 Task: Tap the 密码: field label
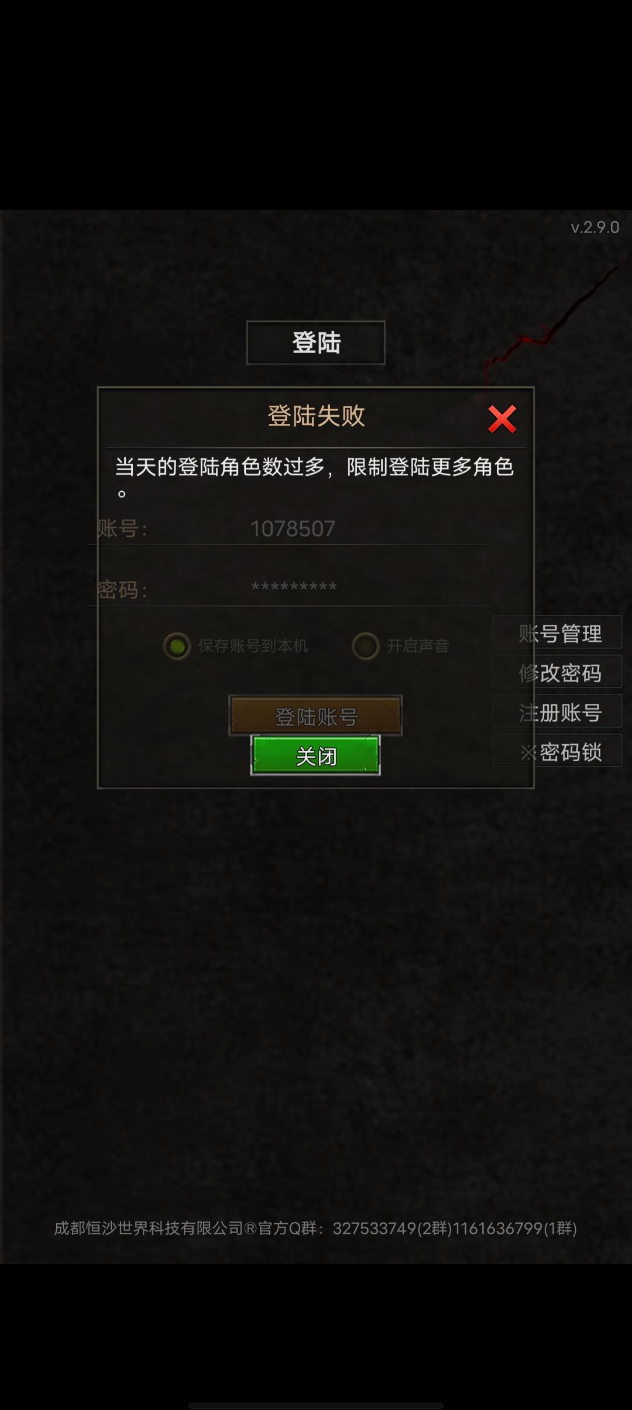(122, 590)
